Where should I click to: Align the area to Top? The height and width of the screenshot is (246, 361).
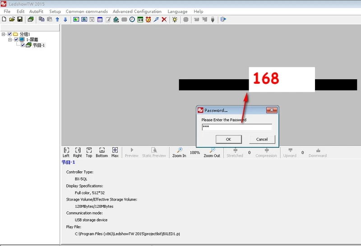click(89, 152)
